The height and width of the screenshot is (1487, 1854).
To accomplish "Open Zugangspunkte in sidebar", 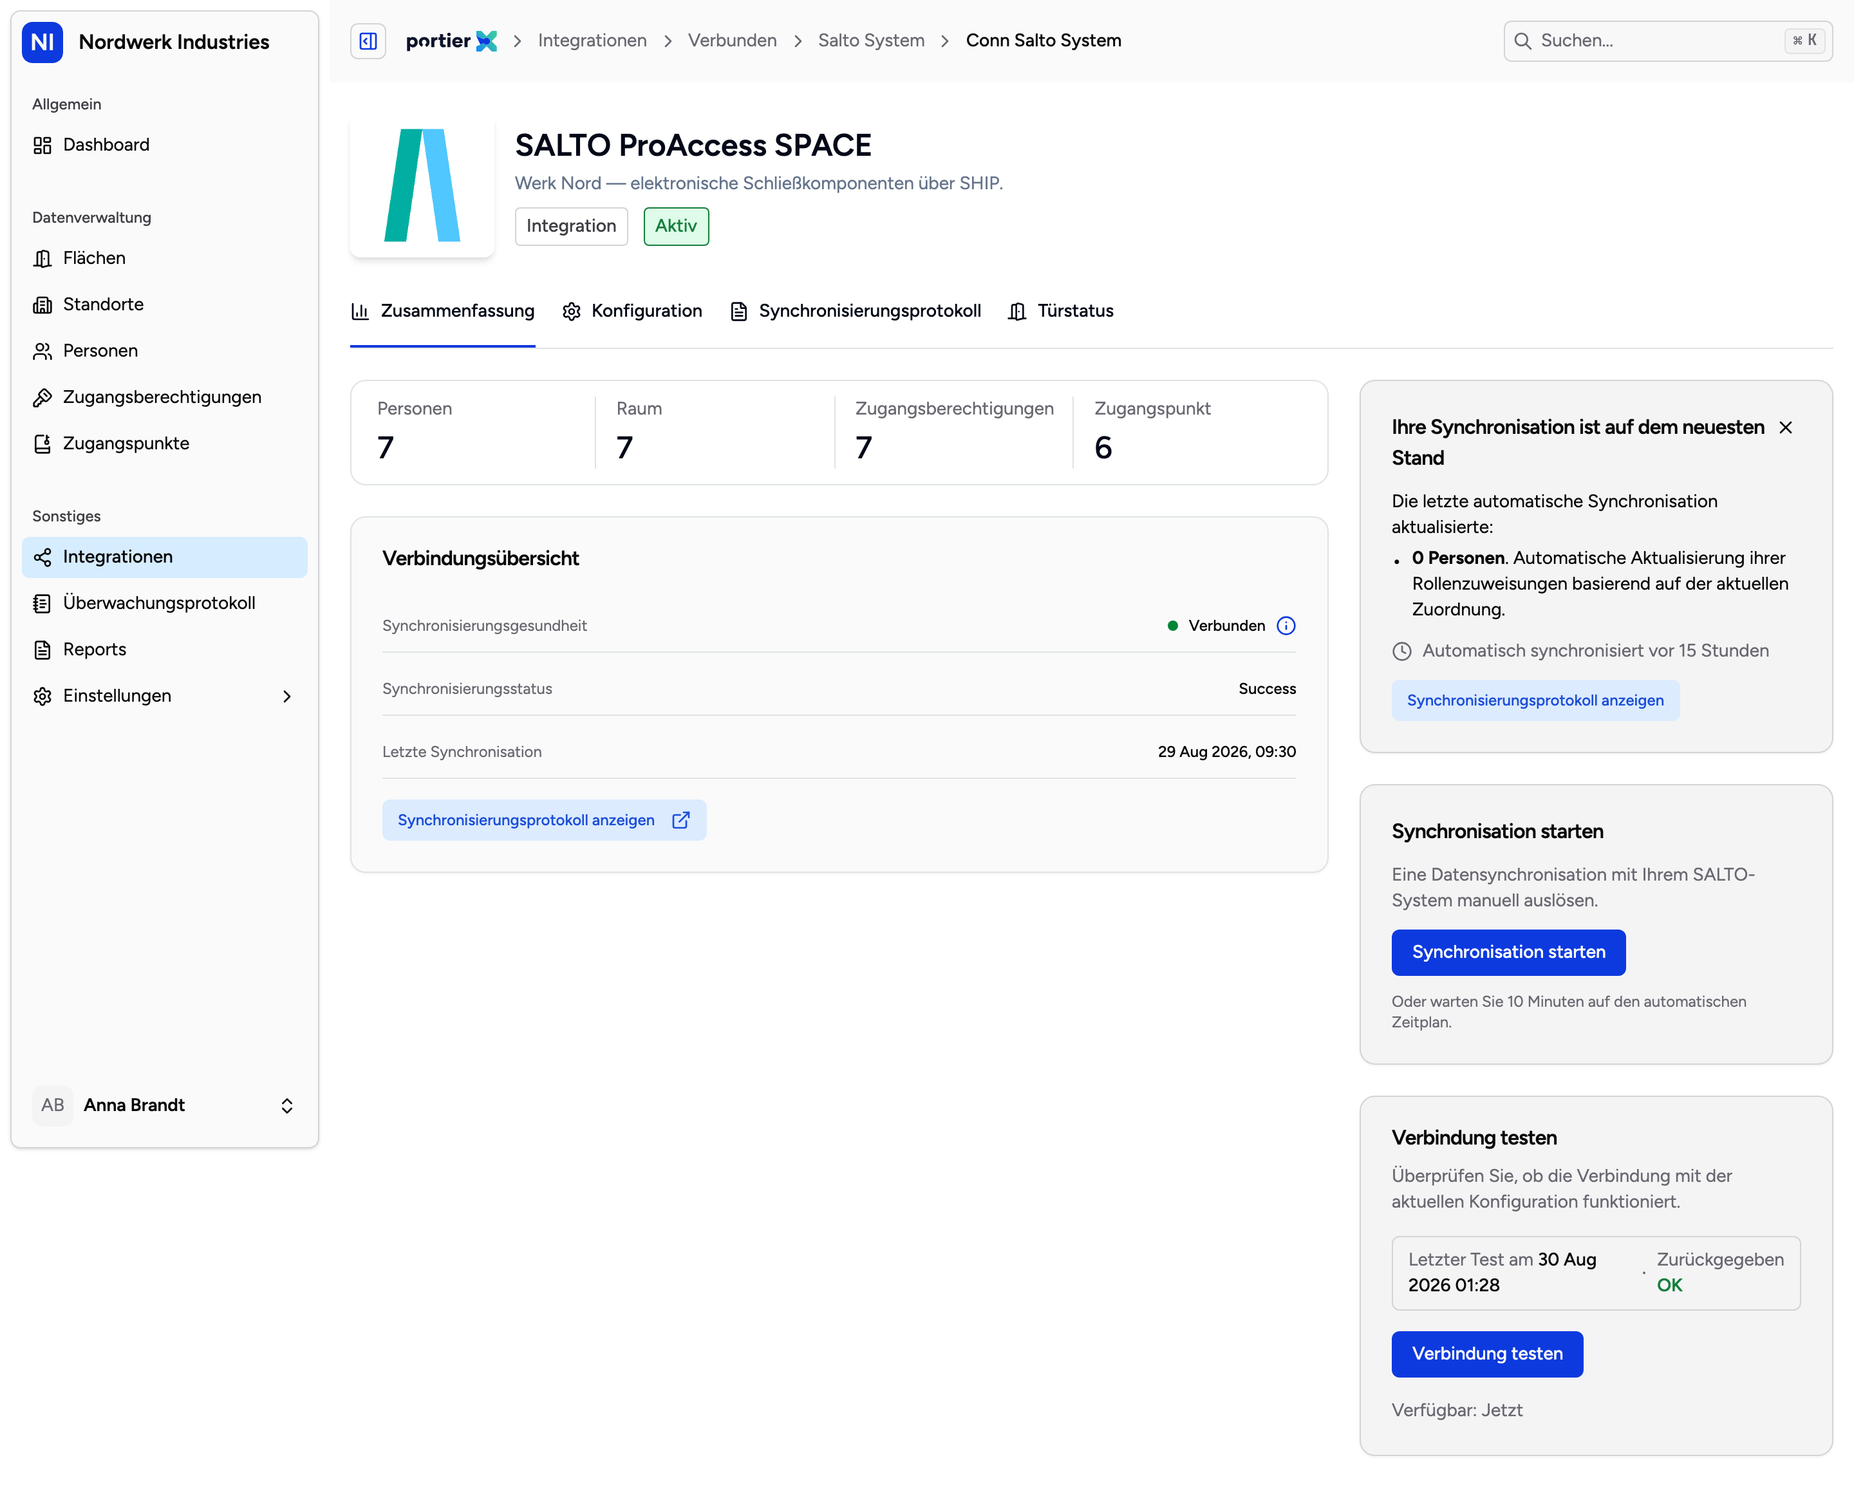I will 164,444.
